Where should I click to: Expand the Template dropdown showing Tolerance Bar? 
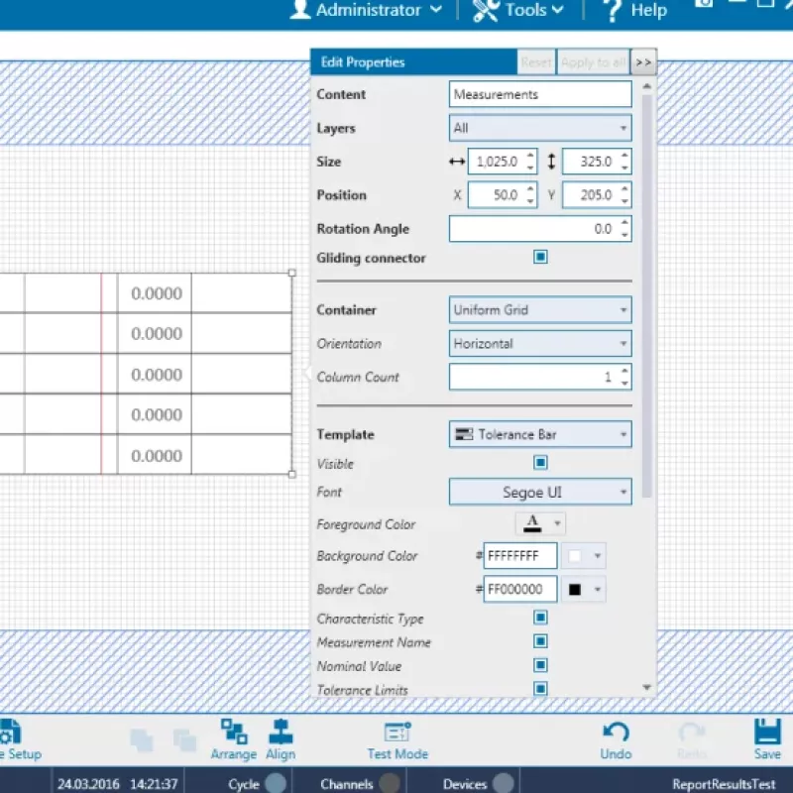click(x=540, y=434)
